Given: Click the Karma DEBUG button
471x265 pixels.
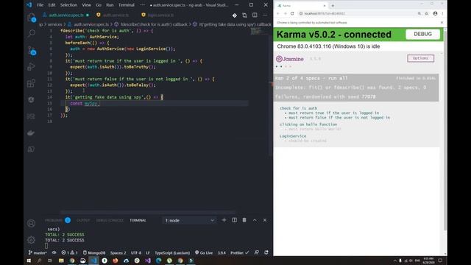Looking at the screenshot, I should coord(422,35).
